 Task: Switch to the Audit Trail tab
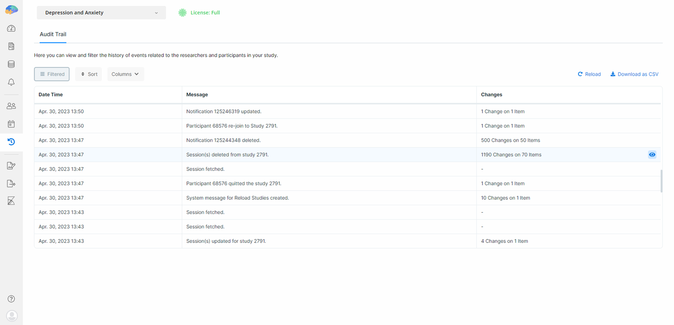click(x=52, y=34)
